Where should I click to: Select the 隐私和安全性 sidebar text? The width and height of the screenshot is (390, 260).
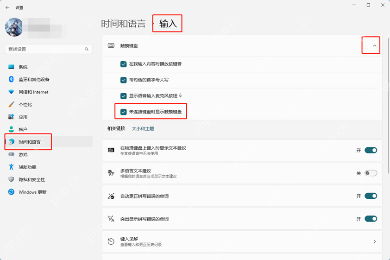[32, 180]
